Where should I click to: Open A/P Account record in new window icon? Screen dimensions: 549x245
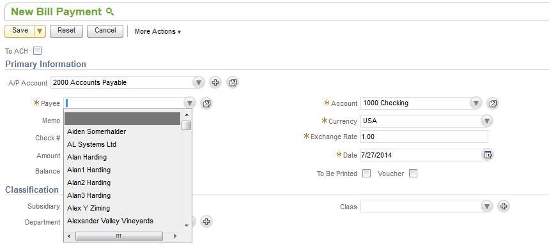click(233, 82)
